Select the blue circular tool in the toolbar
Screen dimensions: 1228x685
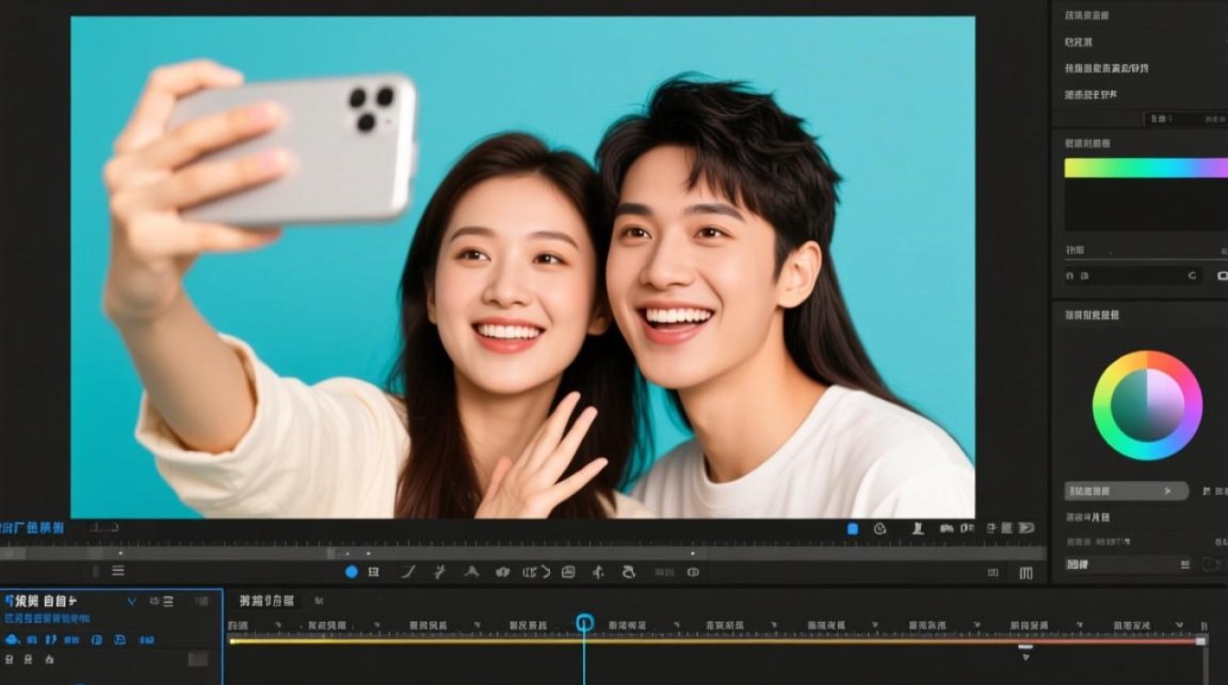[352, 572]
